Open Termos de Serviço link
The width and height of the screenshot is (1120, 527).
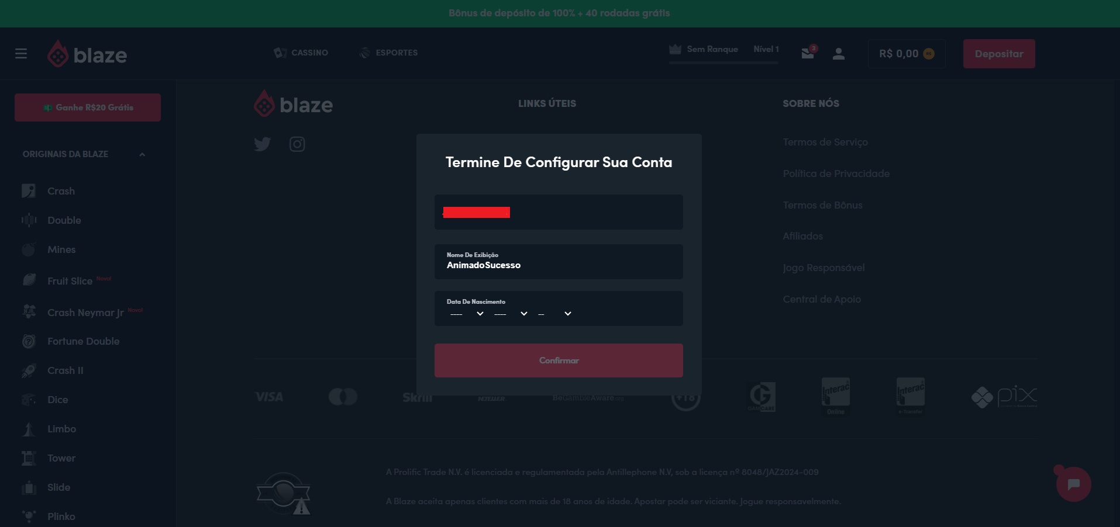(x=825, y=142)
